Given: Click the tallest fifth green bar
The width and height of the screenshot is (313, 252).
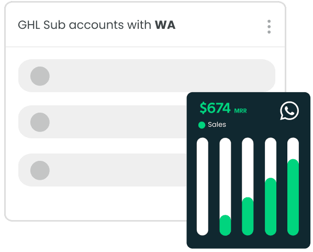Looking at the screenshot, I should 293,198.
